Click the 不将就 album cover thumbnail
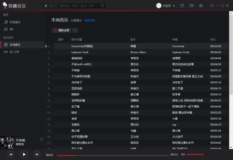 coord(7,142)
